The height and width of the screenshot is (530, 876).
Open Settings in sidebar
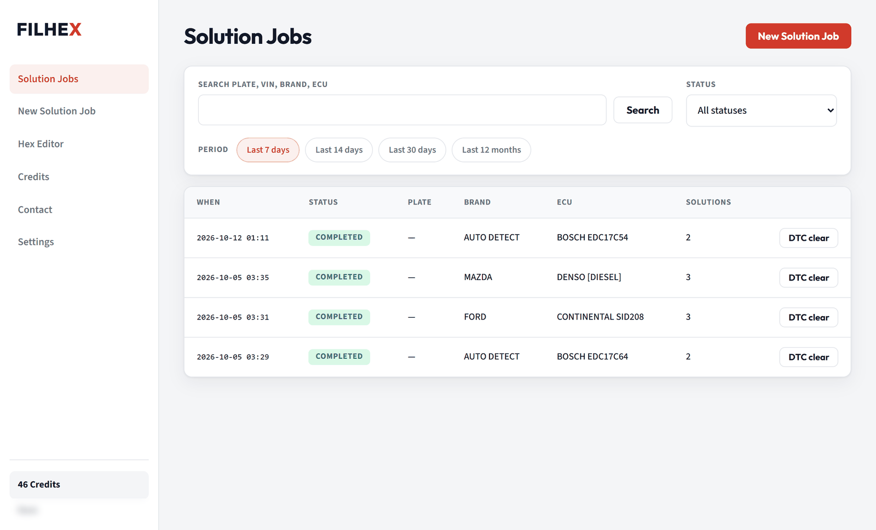coord(79,242)
